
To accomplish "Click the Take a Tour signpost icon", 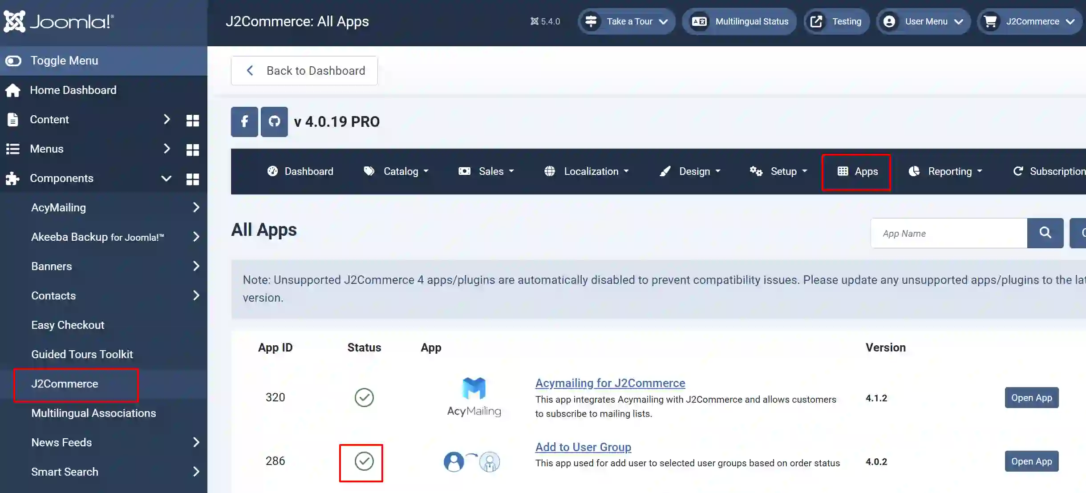I will tap(591, 21).
